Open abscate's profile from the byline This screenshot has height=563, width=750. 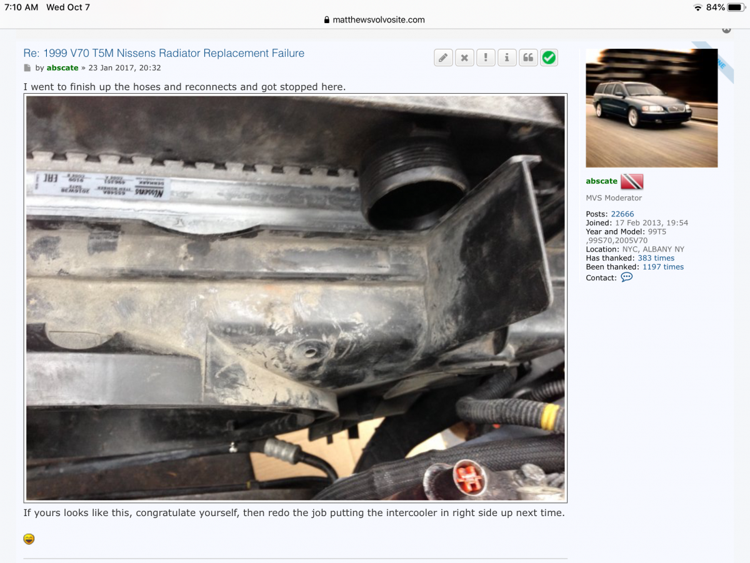(62, 68)
